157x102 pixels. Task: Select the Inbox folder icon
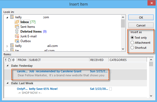[17, 22]
